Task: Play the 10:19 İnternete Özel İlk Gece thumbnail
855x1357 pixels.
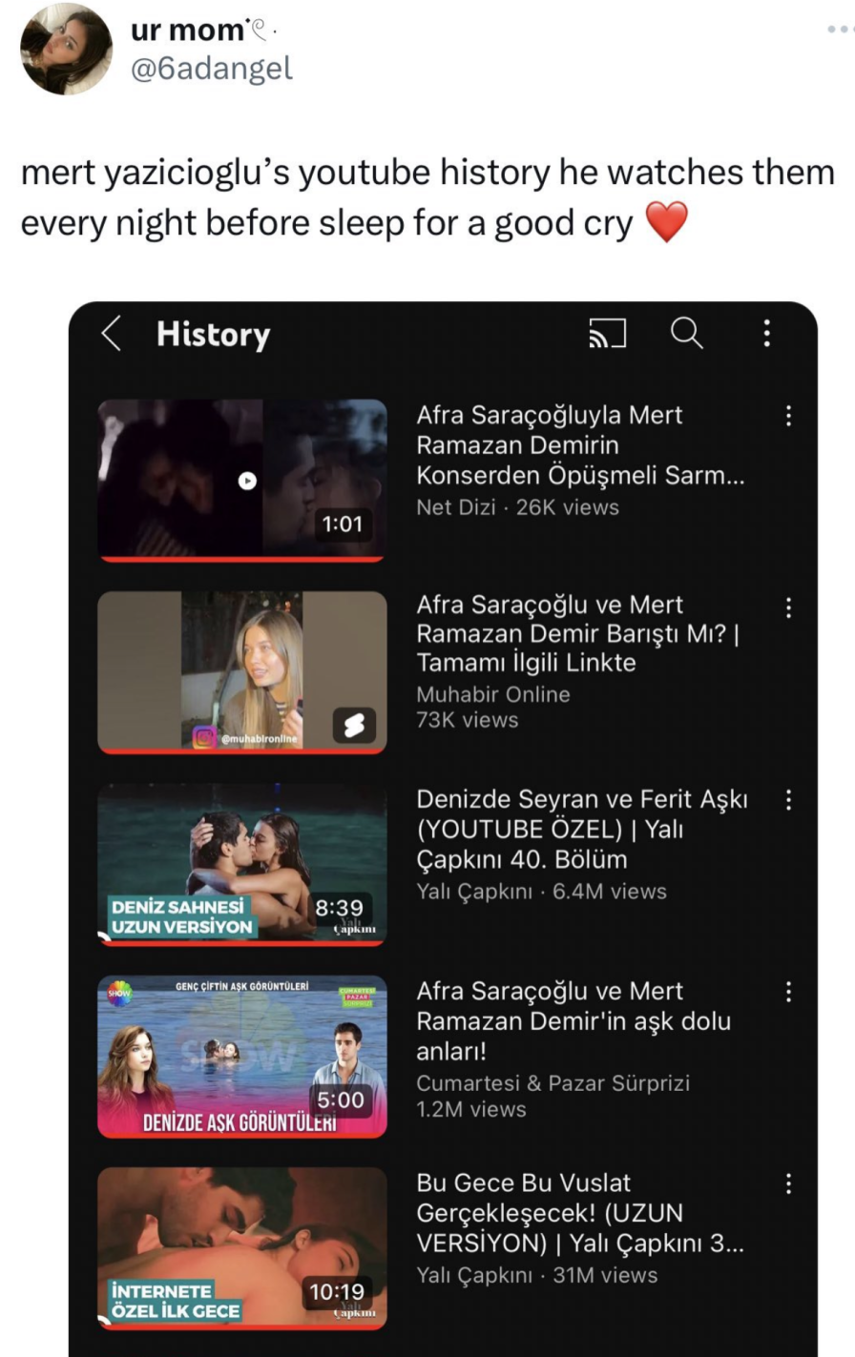Action: pos(242,1247)
